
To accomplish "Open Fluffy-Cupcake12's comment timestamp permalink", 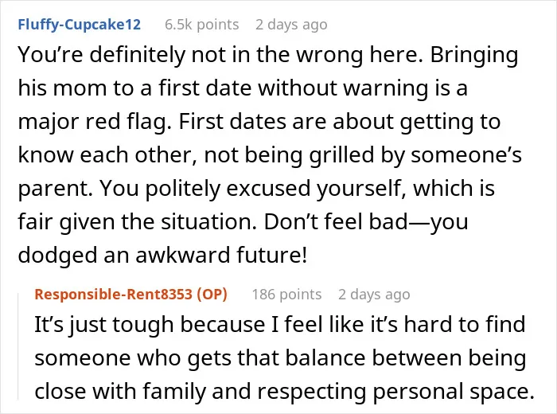I will [291, 25].
